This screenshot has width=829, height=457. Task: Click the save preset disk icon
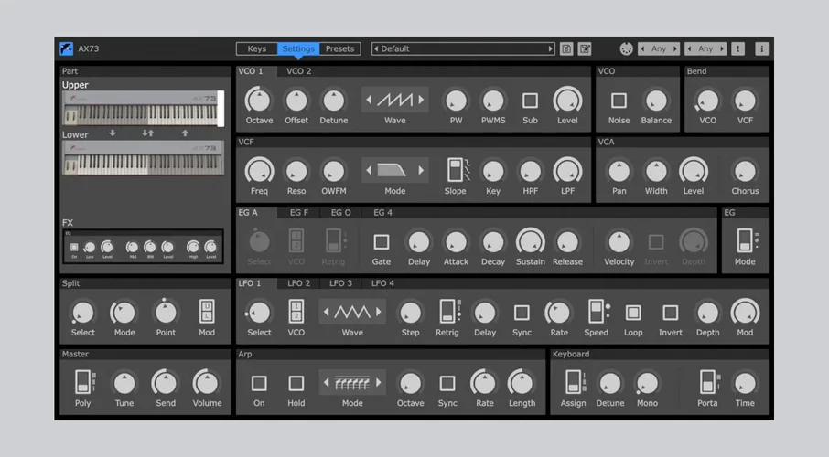point(566,49)
